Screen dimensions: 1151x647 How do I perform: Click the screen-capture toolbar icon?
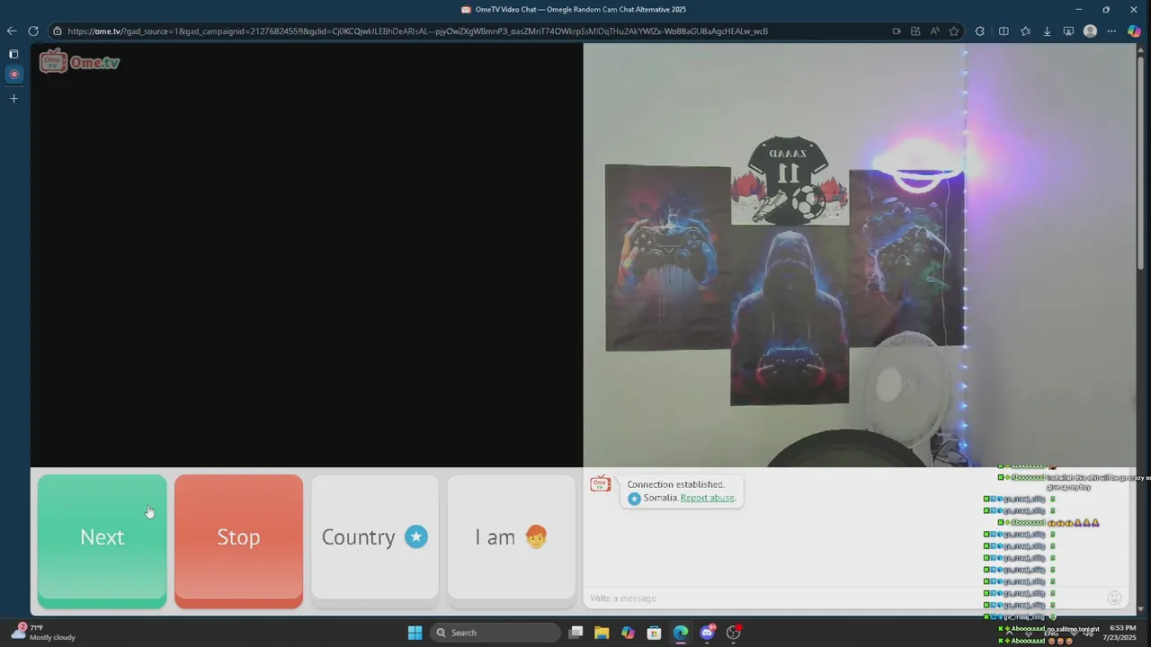[x=1068, y=31]
